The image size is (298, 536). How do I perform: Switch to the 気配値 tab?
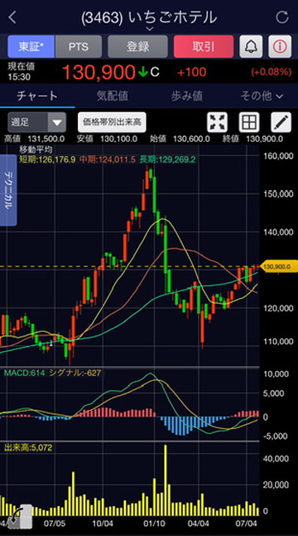[113, 96]
